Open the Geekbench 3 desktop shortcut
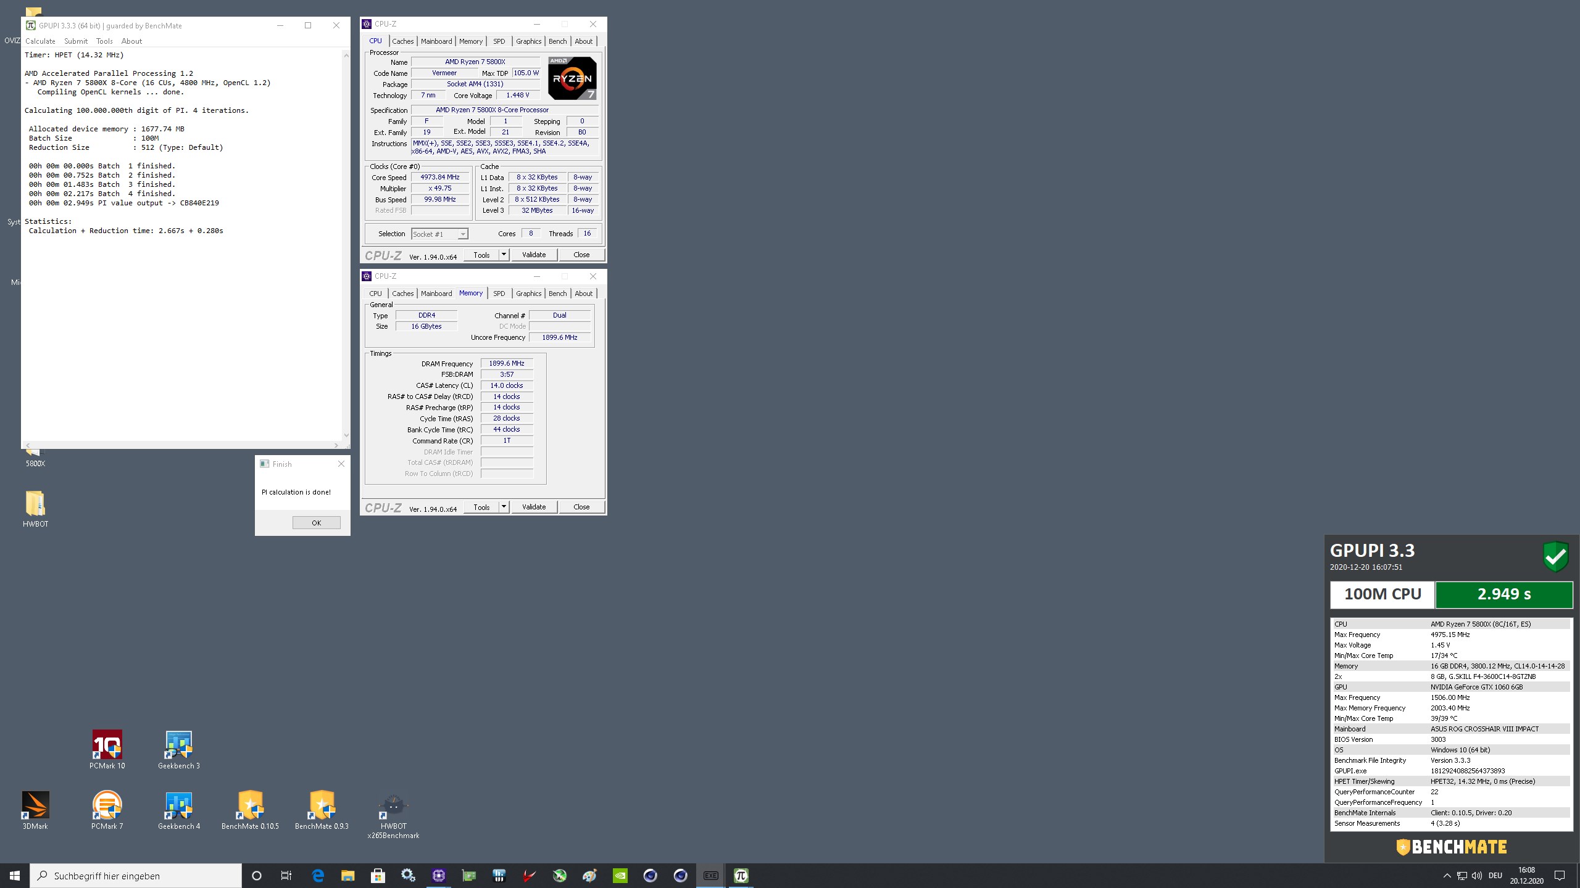Viewport: 1580px width, 888px height. pyautogui.click(x=179, y=750)
